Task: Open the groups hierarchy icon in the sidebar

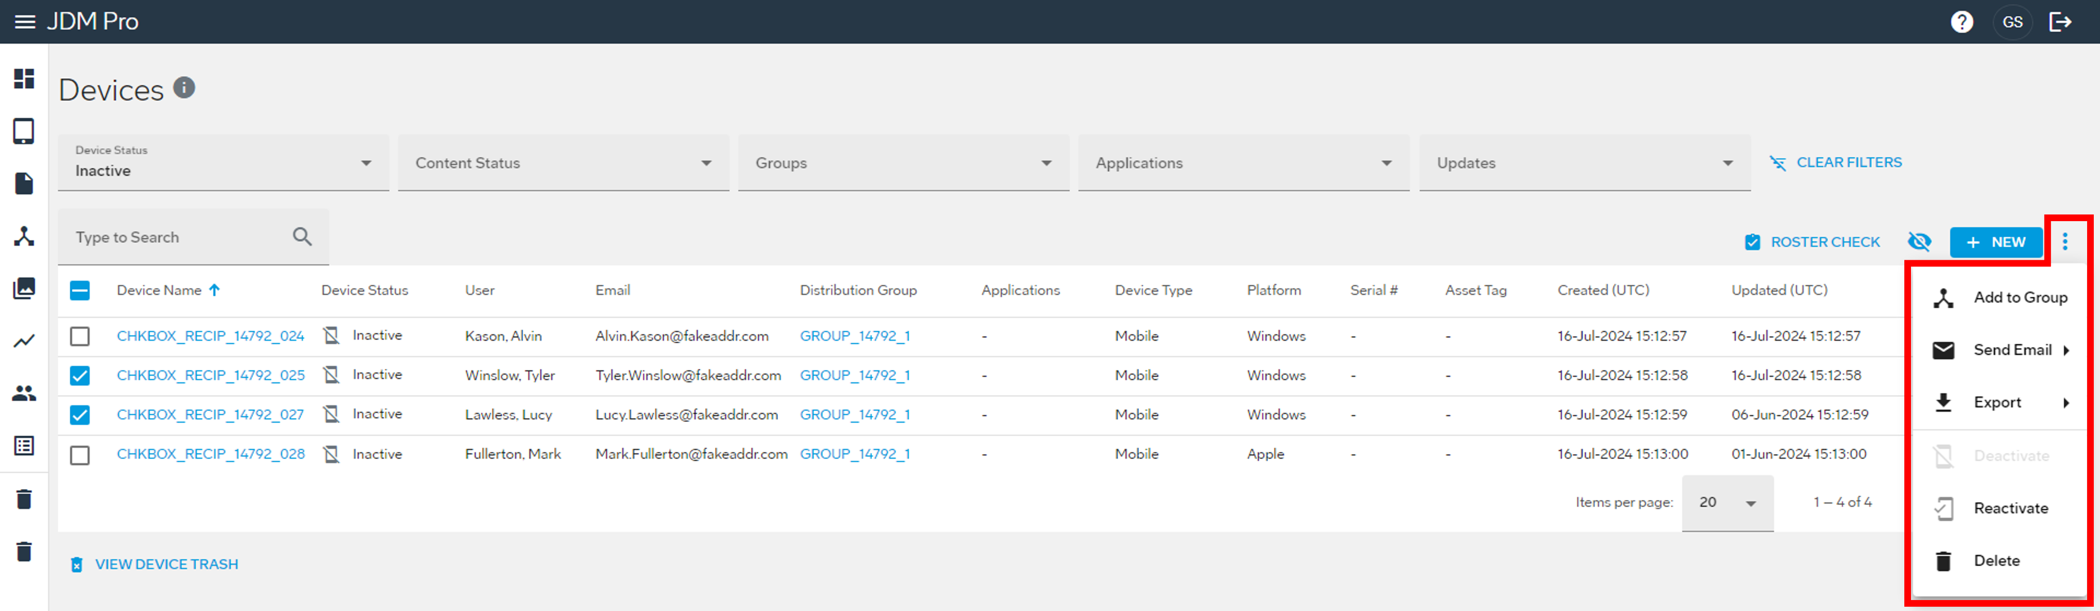Action: (24, 236)
